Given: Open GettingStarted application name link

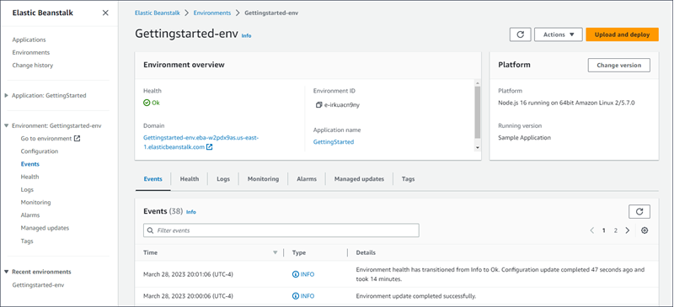Looking at the screenshot, I should 334,141.
